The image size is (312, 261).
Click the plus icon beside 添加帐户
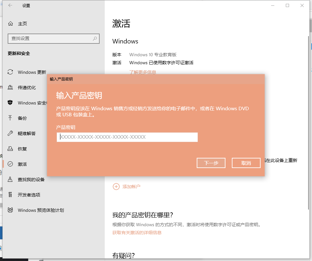(x=116, y=186)
